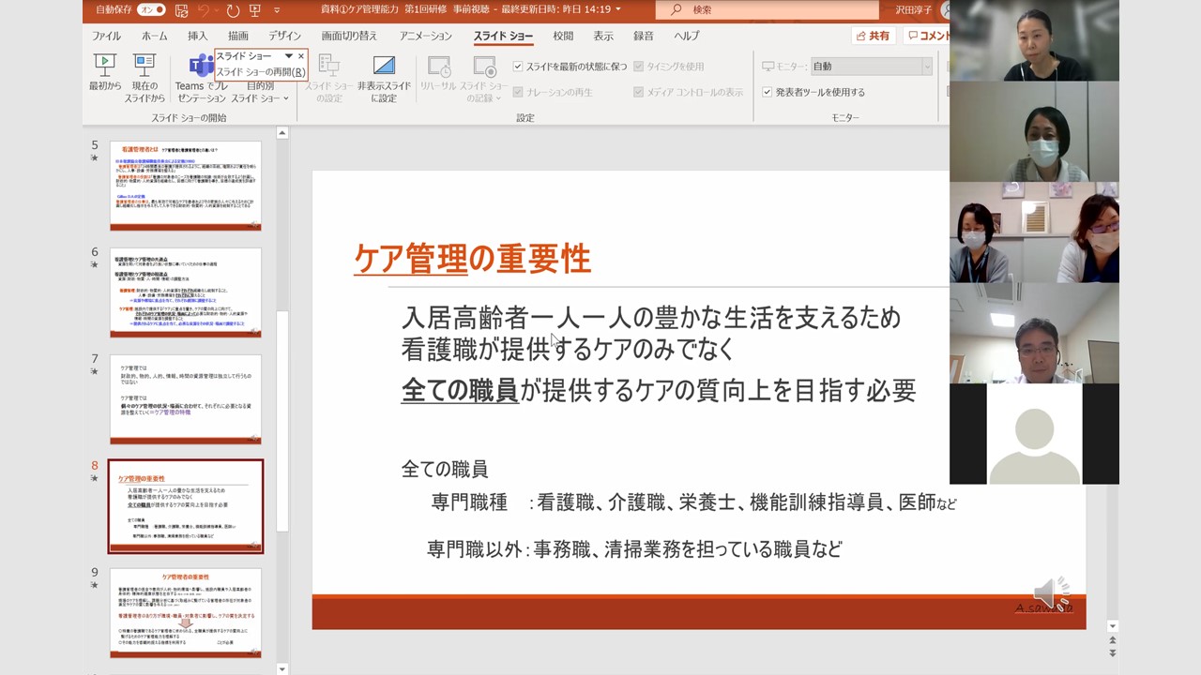
Task: Click the user name 沢田淳子
Action: pyautogui.click(x=913, y=9)
